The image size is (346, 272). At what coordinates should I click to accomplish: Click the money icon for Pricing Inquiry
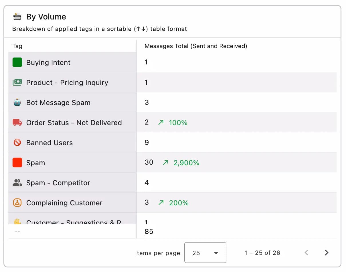[17, 82]
